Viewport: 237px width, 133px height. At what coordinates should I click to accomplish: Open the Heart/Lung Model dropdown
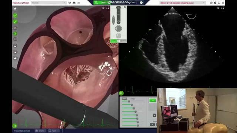pos(49,3)
